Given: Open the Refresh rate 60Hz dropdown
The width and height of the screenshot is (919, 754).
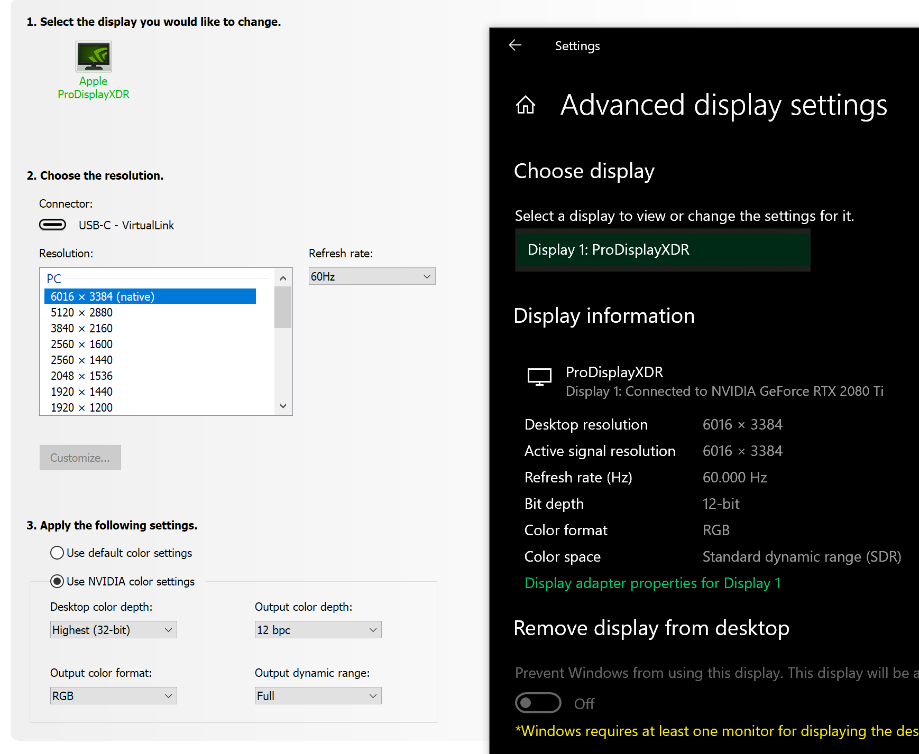Looking at the screenshot, I should click(372, 276).
